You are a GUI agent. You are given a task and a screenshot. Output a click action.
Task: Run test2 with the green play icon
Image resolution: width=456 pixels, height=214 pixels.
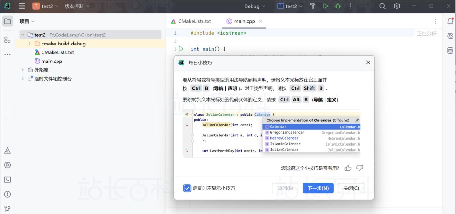(x=325, y=6)
